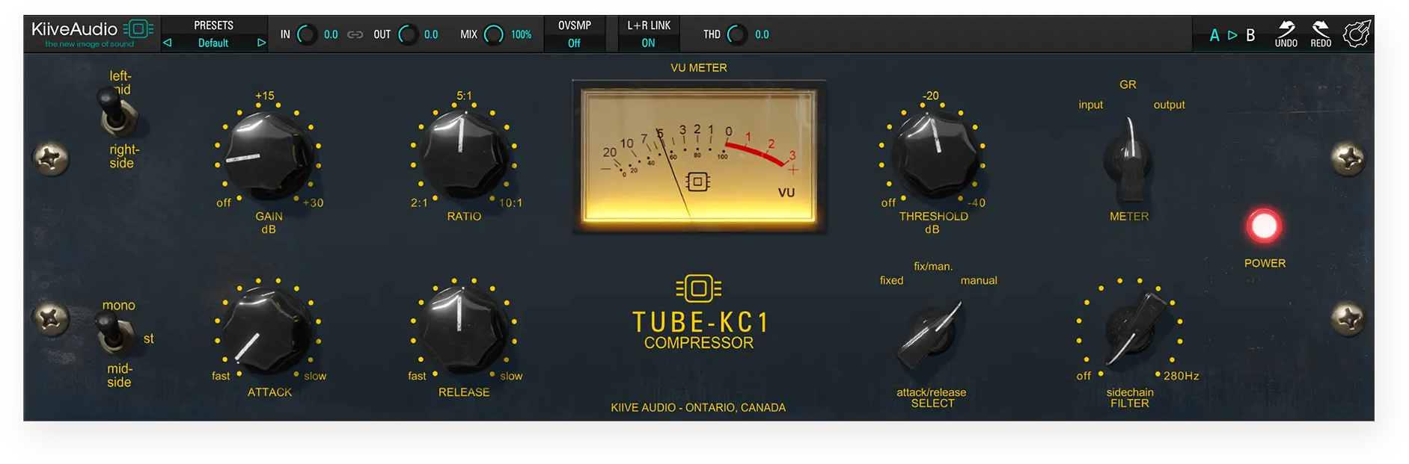1409x464 pixels.
Task: Select the B state button
Action: (x=1250, y=35)
